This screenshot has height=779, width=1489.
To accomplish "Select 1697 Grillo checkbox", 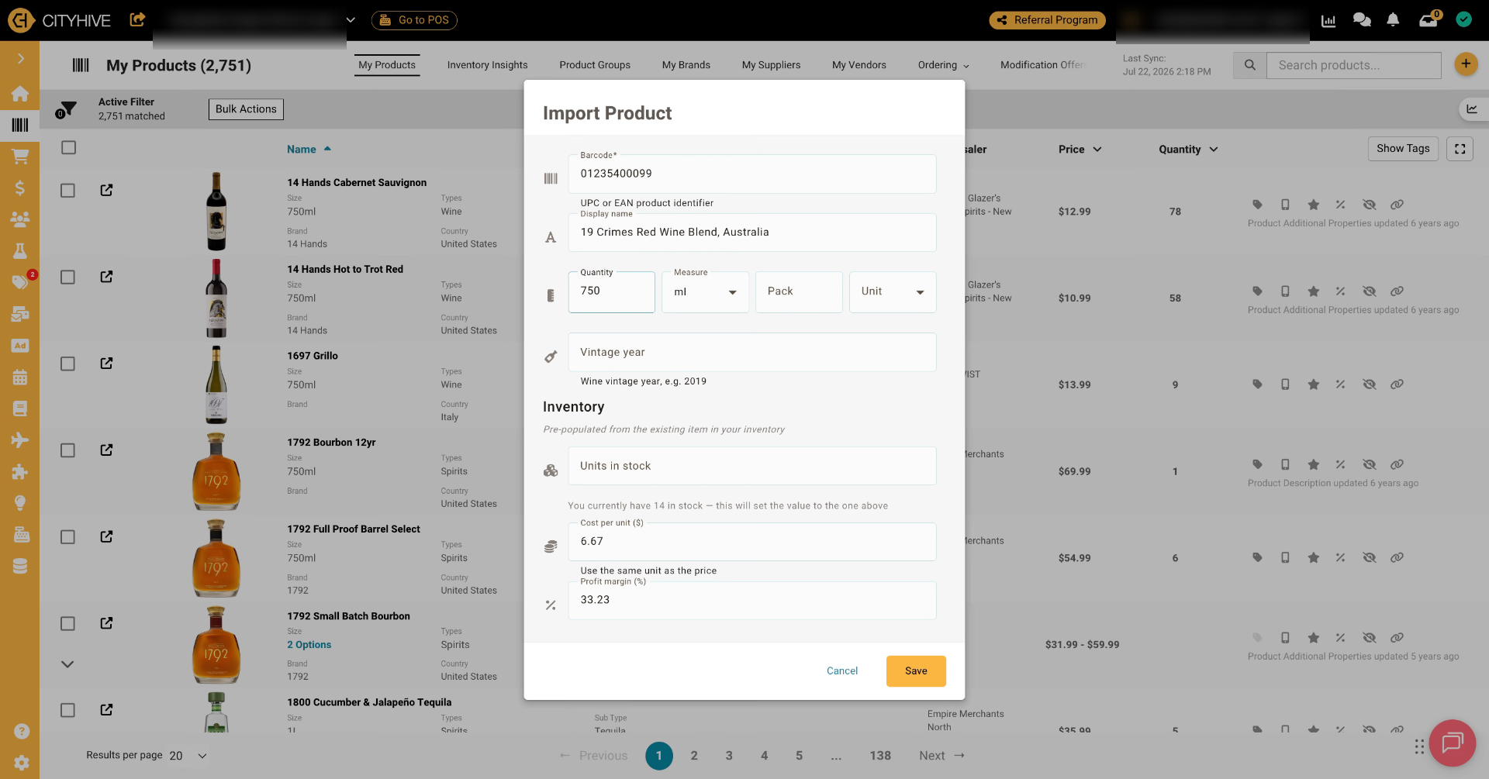I will (x=68, y=364).
